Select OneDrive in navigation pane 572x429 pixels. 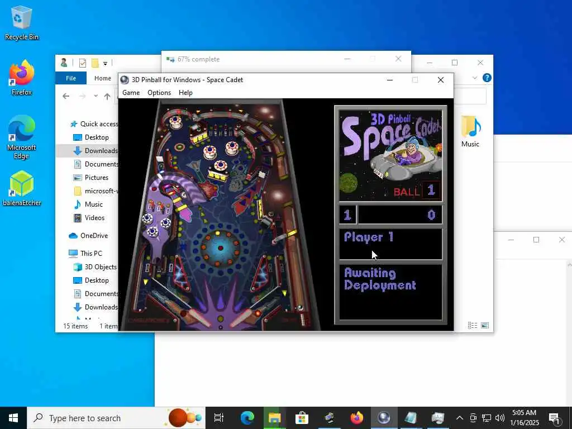click(88, 236)
